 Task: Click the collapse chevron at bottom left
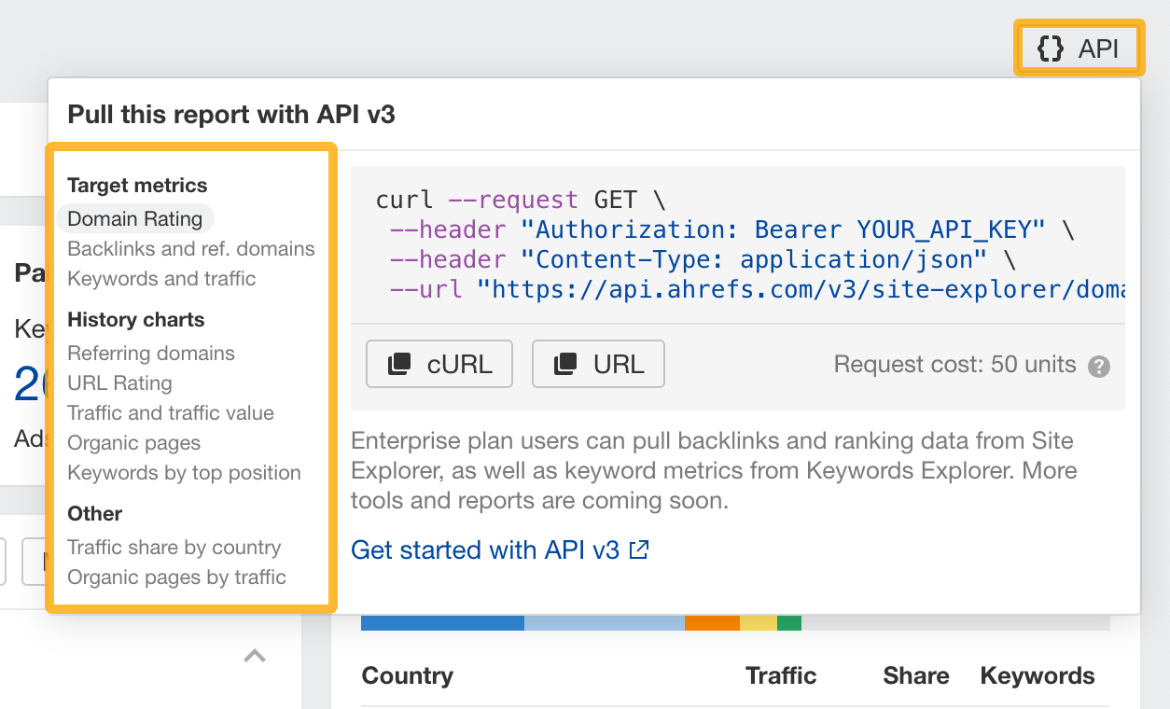click(x=254, y=656)
